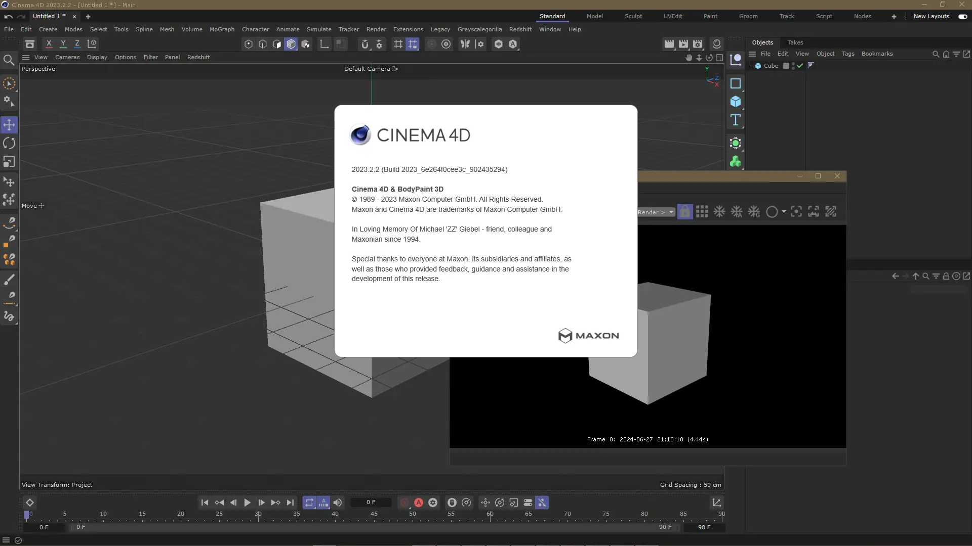Expand dropdown arrow next to circle icon
The image size is (972, 546).
[784, 212]
